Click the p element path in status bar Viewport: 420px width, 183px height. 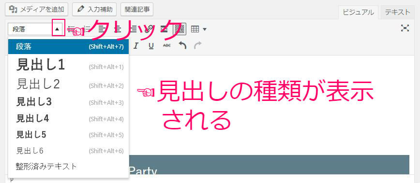tap(12, 179)
